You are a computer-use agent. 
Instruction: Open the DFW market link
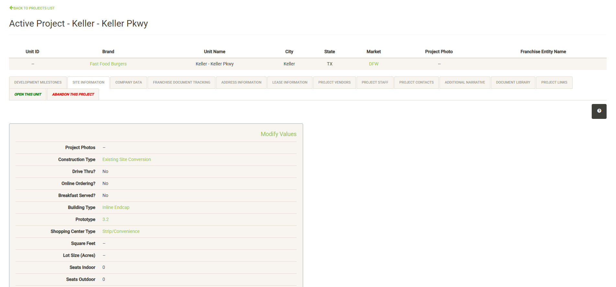374,64
